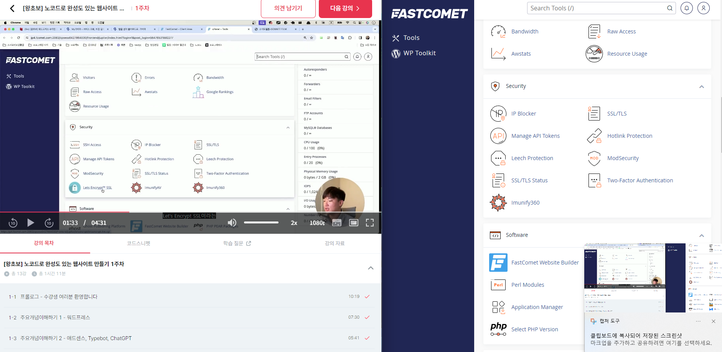Open the 캡처 도구 notification options menu
This screenshot has height=352, width=722.
click(x=698, y=321)
